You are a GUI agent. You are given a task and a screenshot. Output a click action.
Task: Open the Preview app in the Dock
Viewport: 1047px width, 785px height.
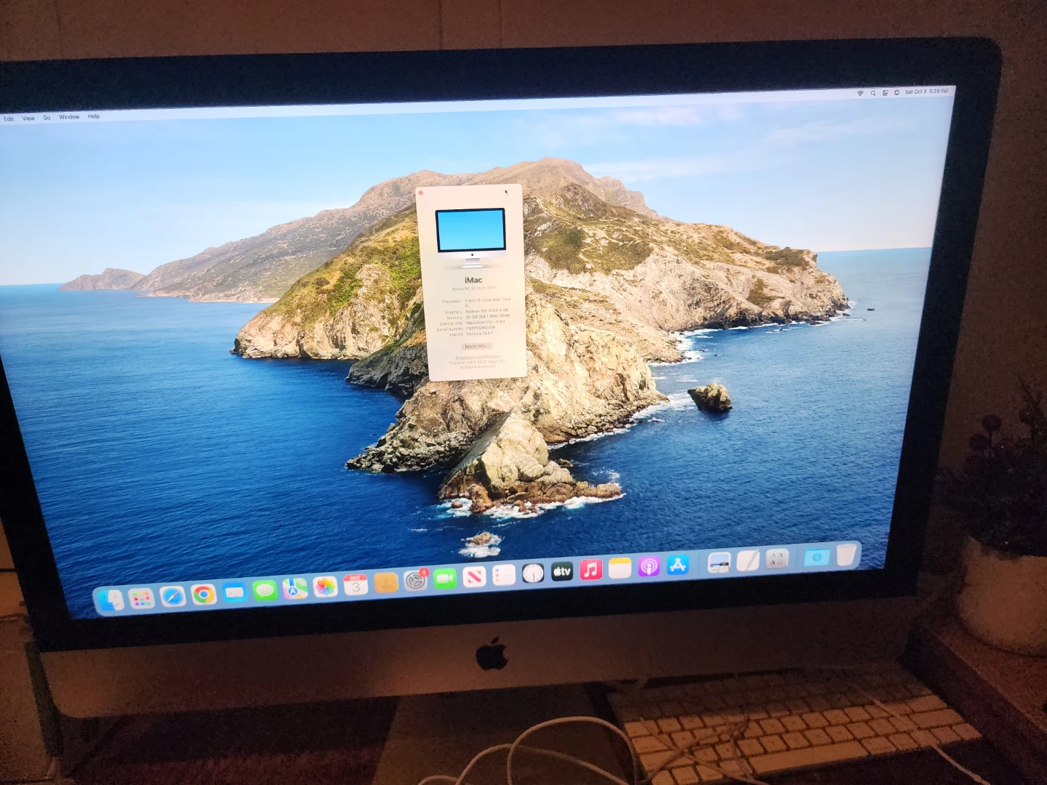[719, 563]
